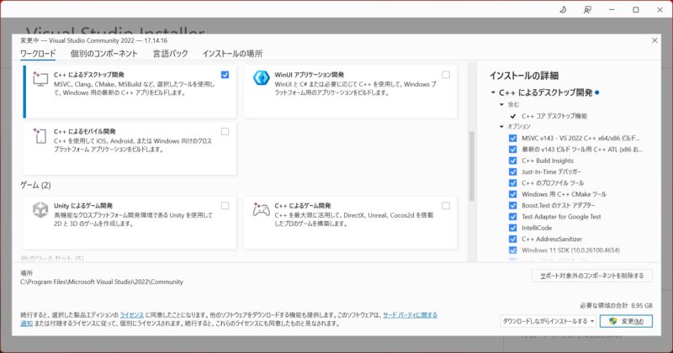This screenshot has width=673, height=353.
Task: Click the dark mode moon icon
Action: coord(562,9)
